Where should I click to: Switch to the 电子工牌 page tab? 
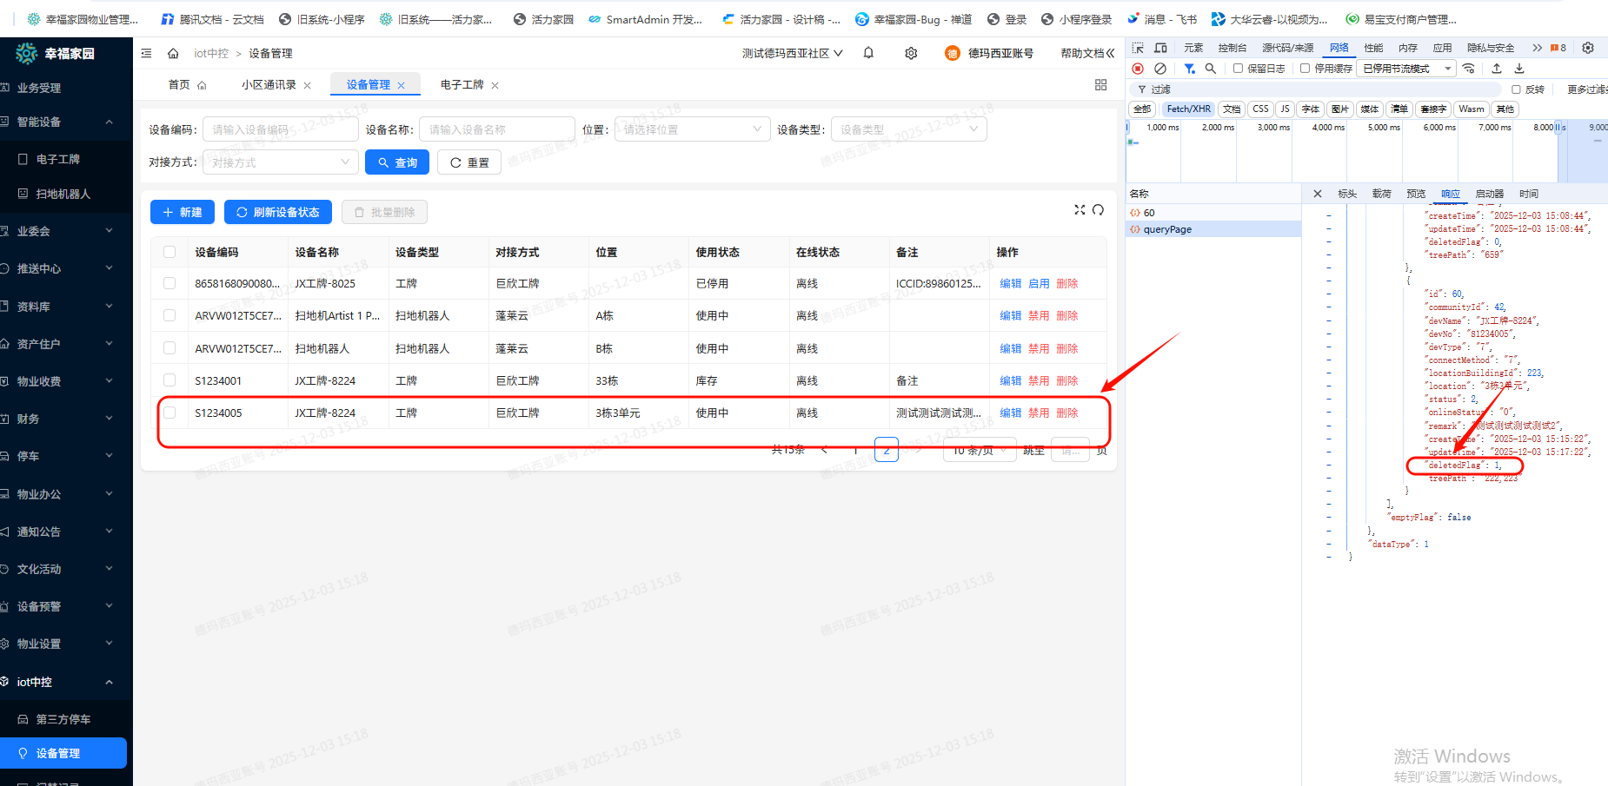462,85
